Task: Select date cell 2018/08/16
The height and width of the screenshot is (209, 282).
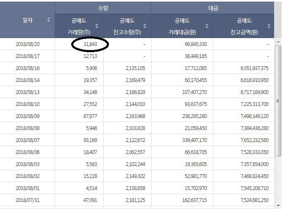Action: [x=27, y=68]
